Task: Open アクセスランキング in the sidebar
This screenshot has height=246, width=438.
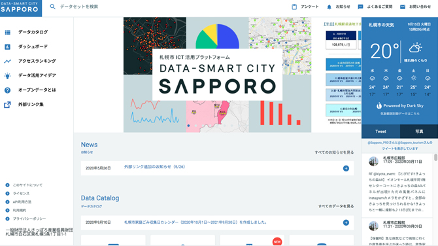Action: (37, 61)
